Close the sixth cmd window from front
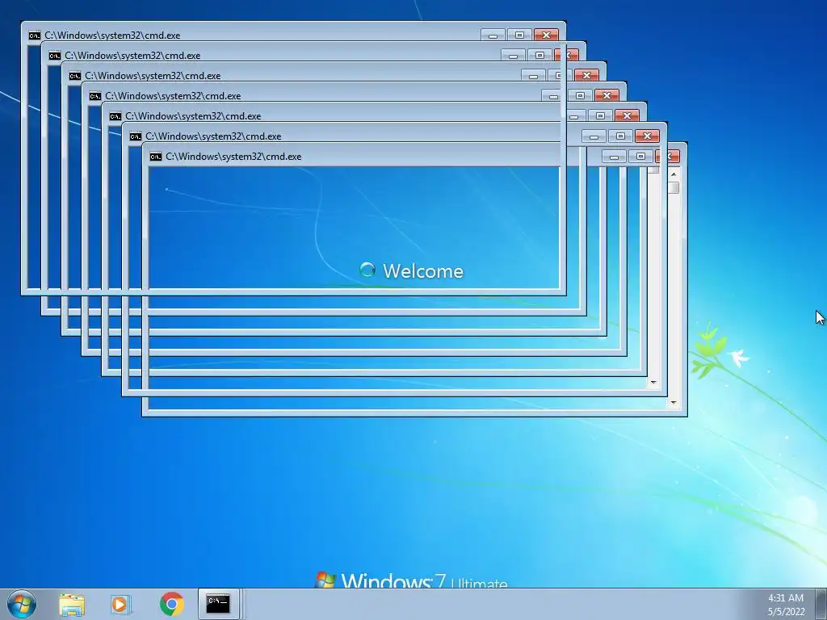 647,136
